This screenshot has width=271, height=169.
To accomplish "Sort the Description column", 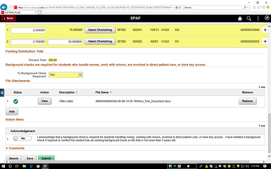I will tap(77, 92).
